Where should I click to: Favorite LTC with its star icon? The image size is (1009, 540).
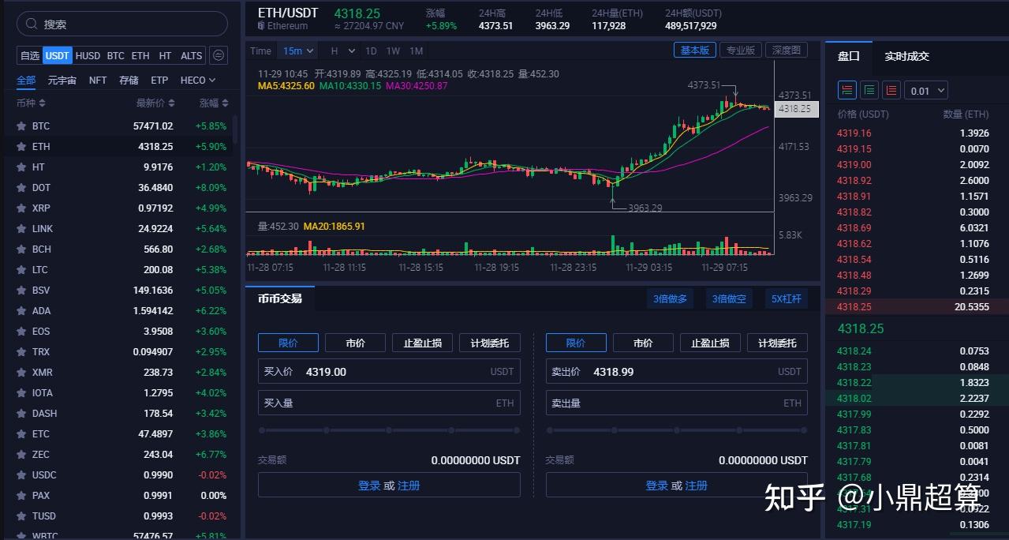pos(21,269)
